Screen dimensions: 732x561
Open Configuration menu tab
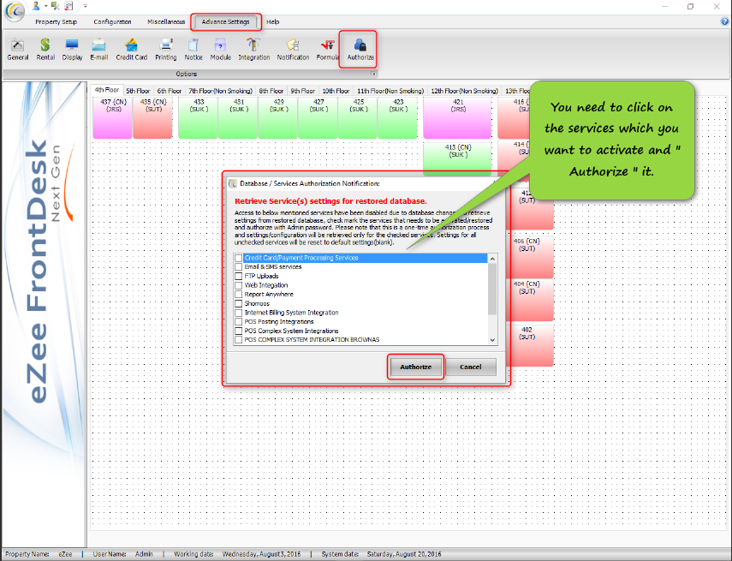click(x=112, y=21)
